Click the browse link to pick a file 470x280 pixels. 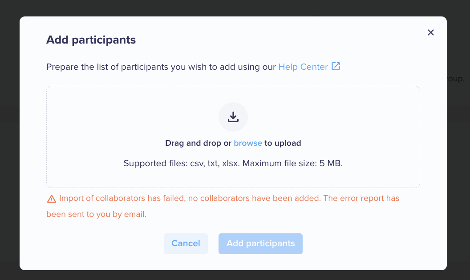(x=248, y=143)
